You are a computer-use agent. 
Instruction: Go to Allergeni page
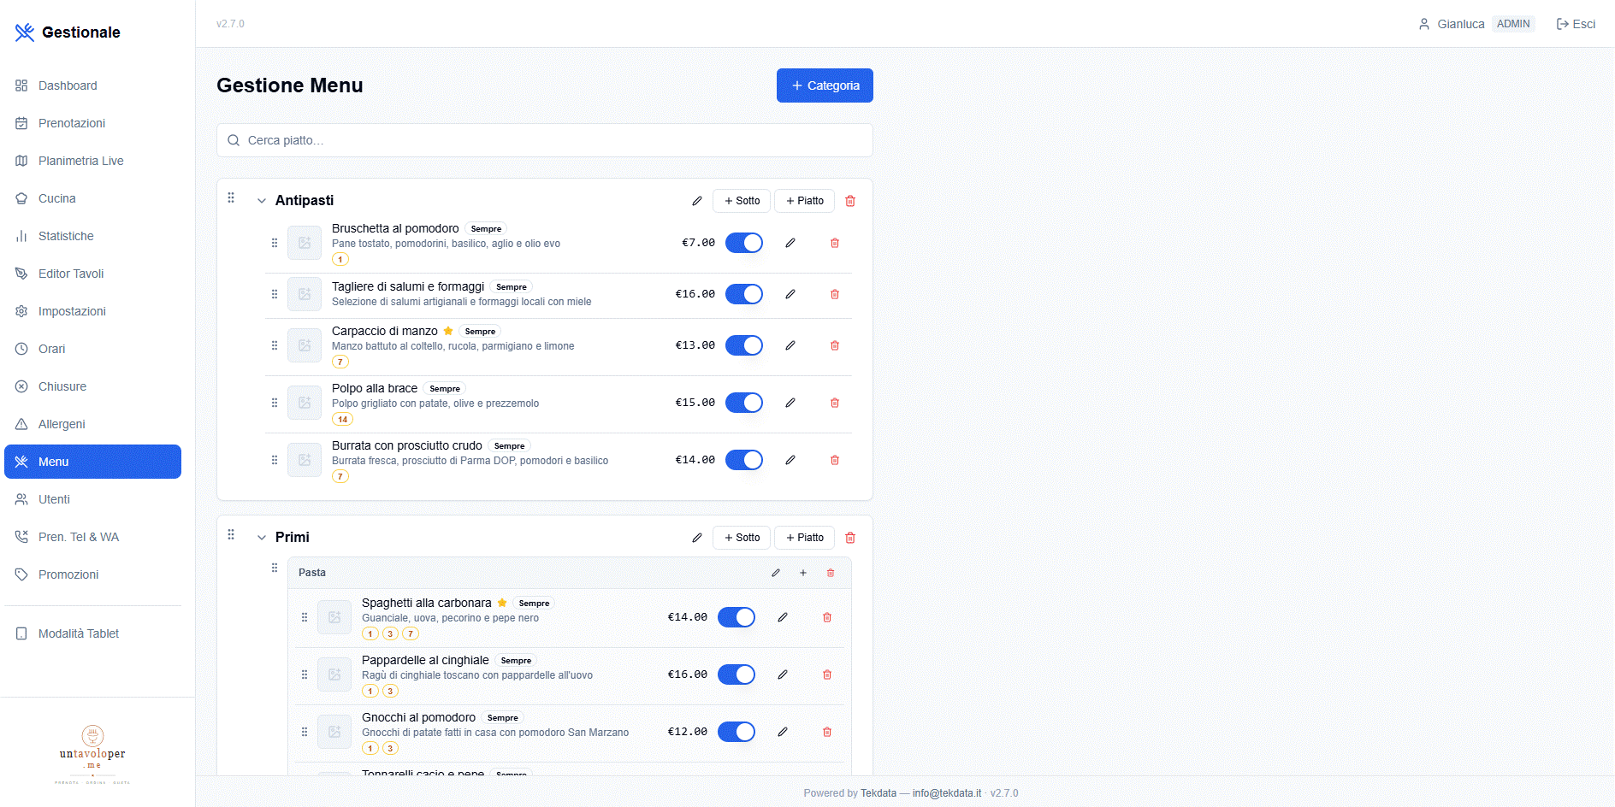(x=92, y=424)
